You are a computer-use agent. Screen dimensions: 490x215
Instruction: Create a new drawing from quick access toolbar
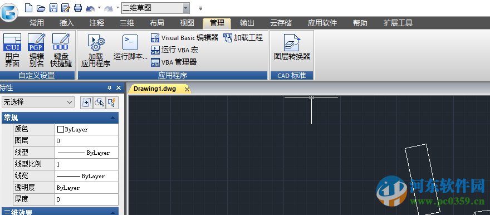pyautogui.click(x=29, y=8)
